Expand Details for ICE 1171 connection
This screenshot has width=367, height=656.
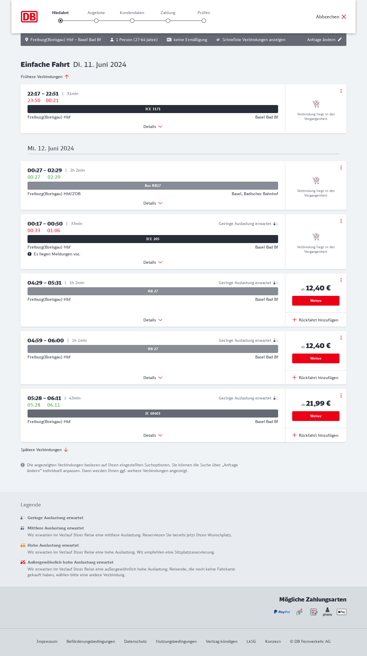tap(153, 127)
